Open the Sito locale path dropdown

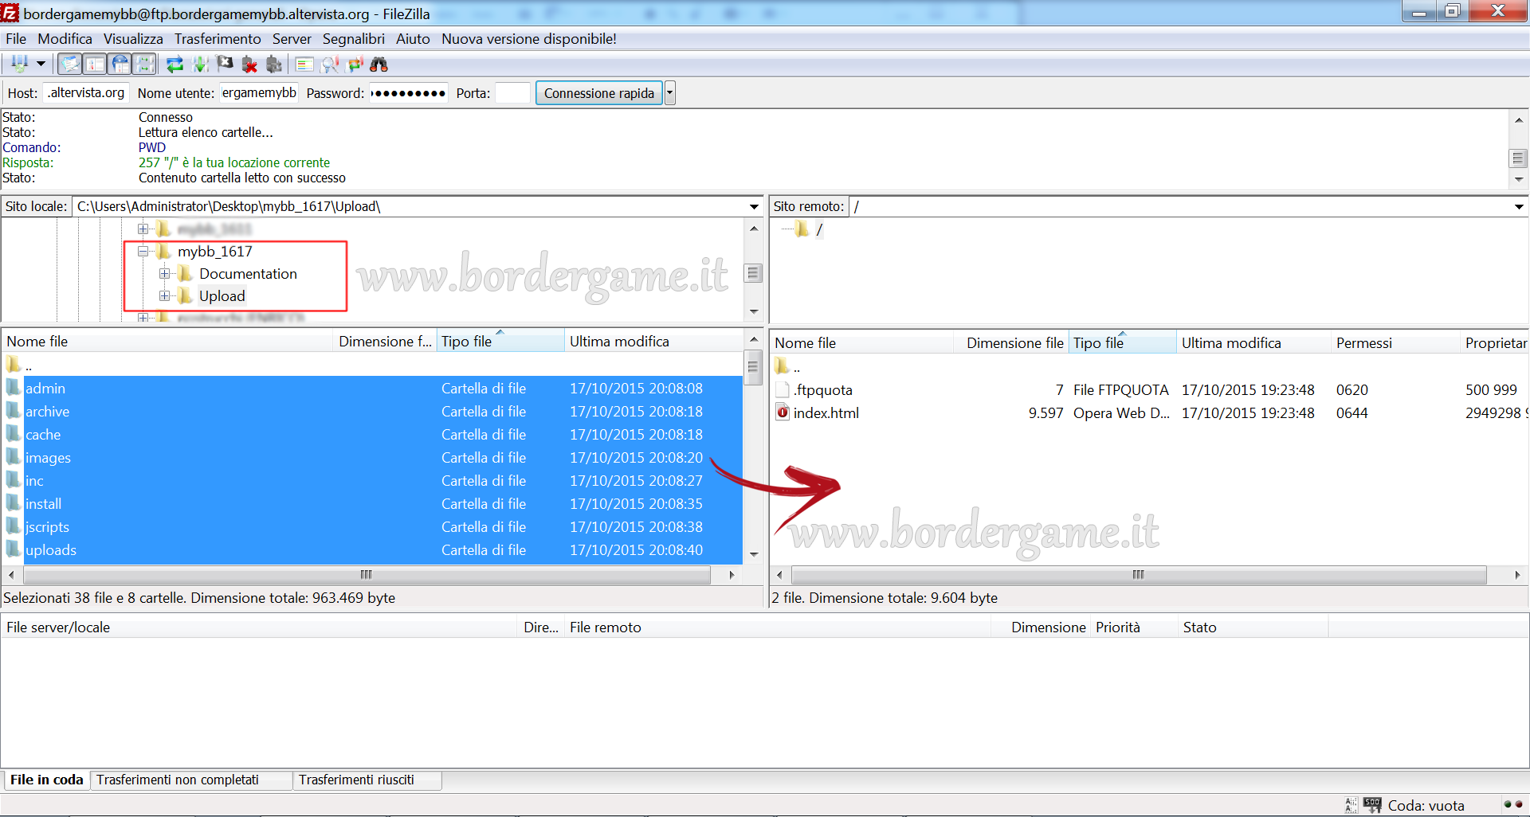point(754,207)
